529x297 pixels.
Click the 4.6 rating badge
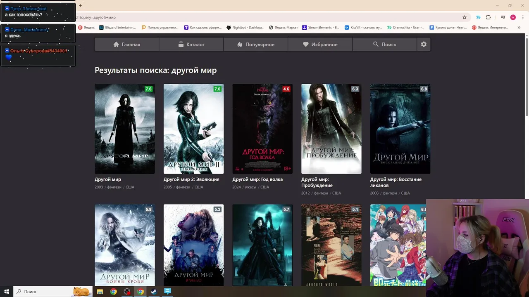[286, 89]
